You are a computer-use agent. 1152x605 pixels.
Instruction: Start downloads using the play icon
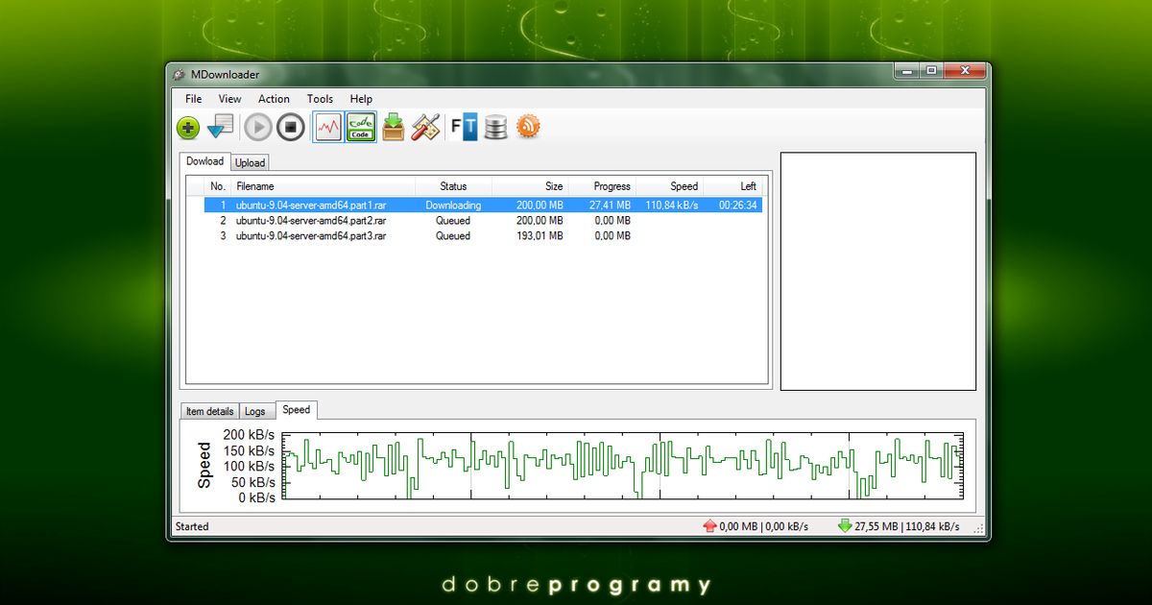(x=257, y=127)
